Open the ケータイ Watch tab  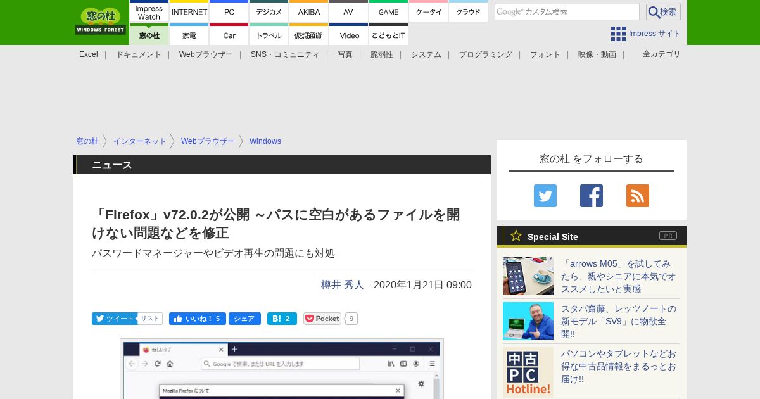click(x=429, y=12)
